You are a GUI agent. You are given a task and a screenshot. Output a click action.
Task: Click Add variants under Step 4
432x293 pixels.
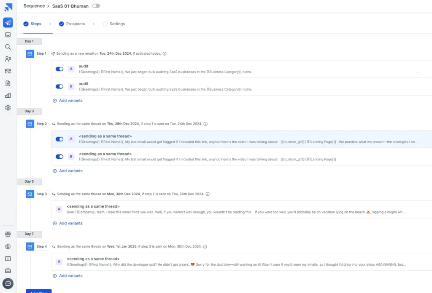tap(67, 276)
